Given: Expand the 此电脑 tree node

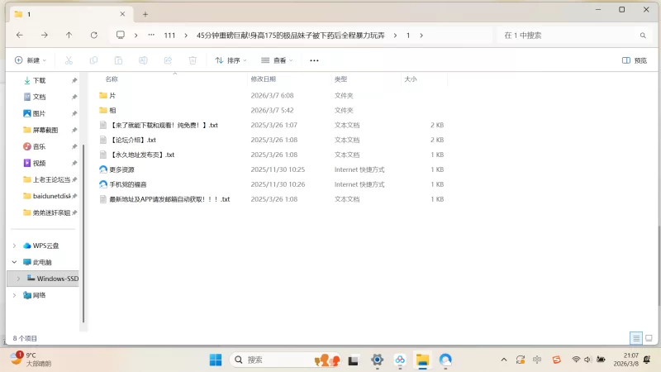Looking at the screenshot, I should 14,262.
